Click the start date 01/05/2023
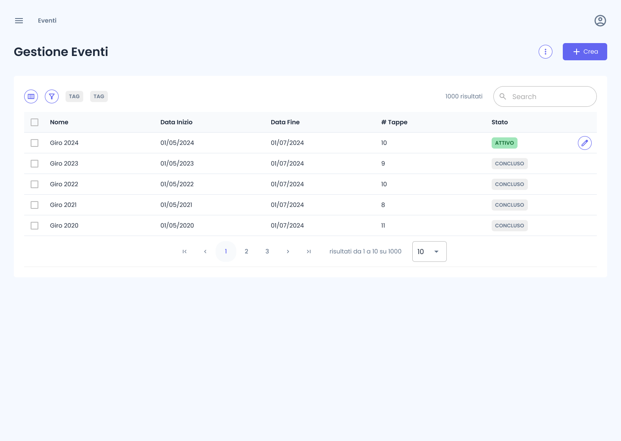This screenshot has width=621, height=441. pyautogui.click(x=177, y=164)
